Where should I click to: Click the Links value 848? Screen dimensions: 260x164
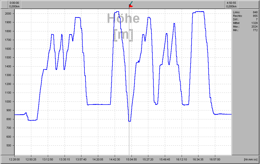pos(255,12)
